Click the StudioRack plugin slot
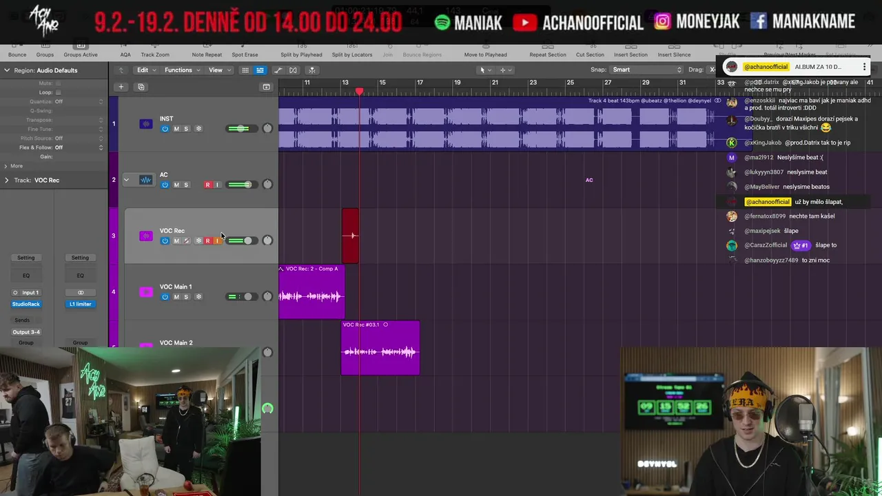This screenshot has width=882, height=496. pyautogui.click(x=26, y=304)
